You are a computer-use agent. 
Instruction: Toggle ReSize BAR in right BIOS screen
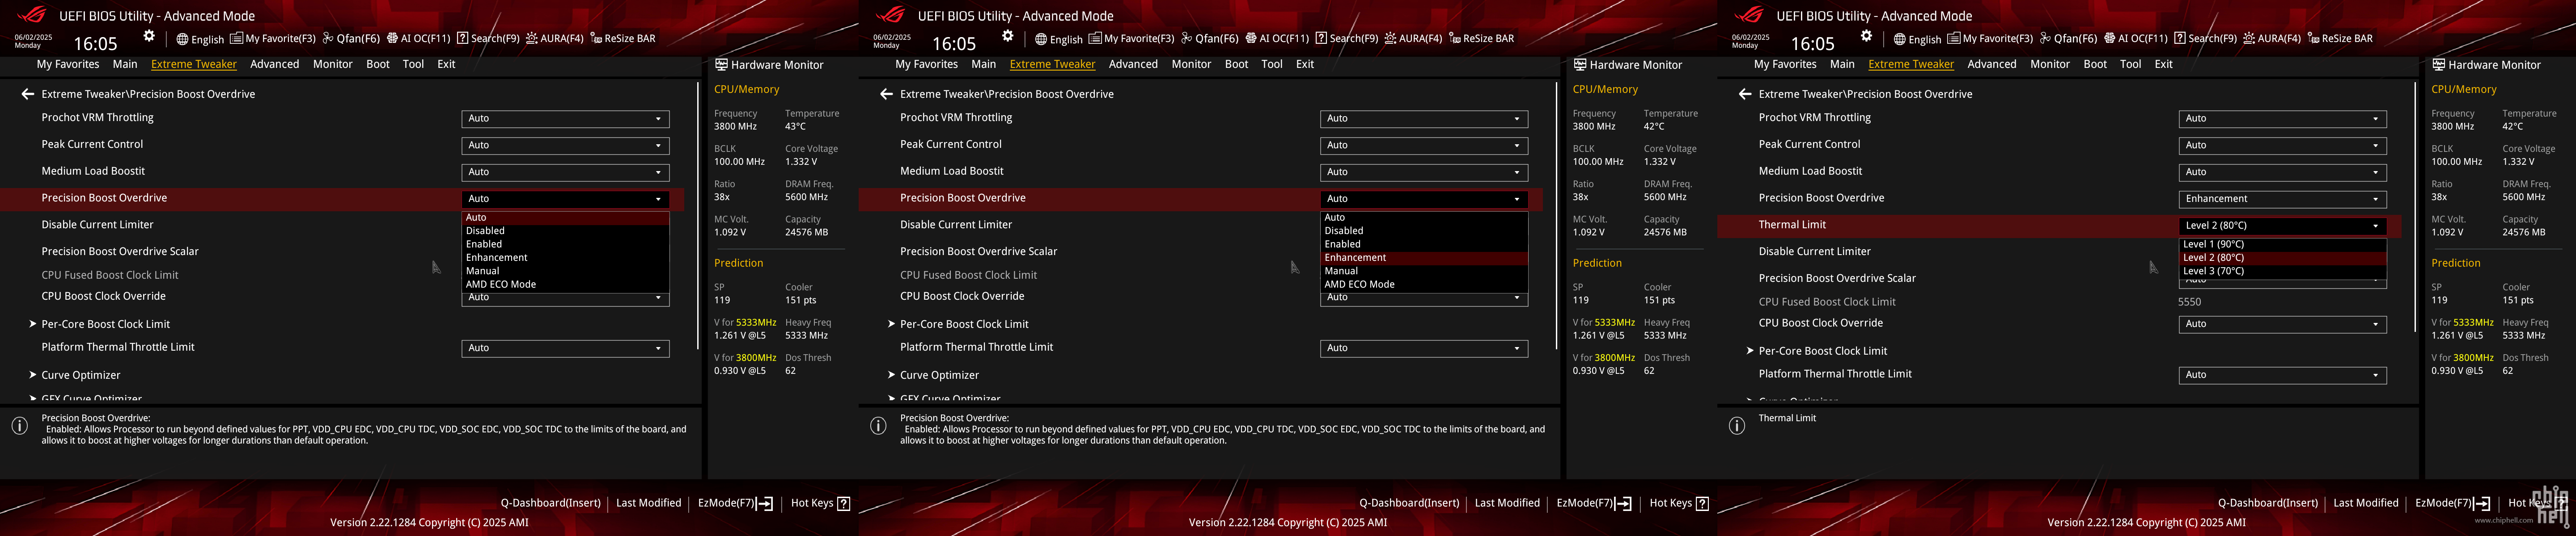[2339, 39]
